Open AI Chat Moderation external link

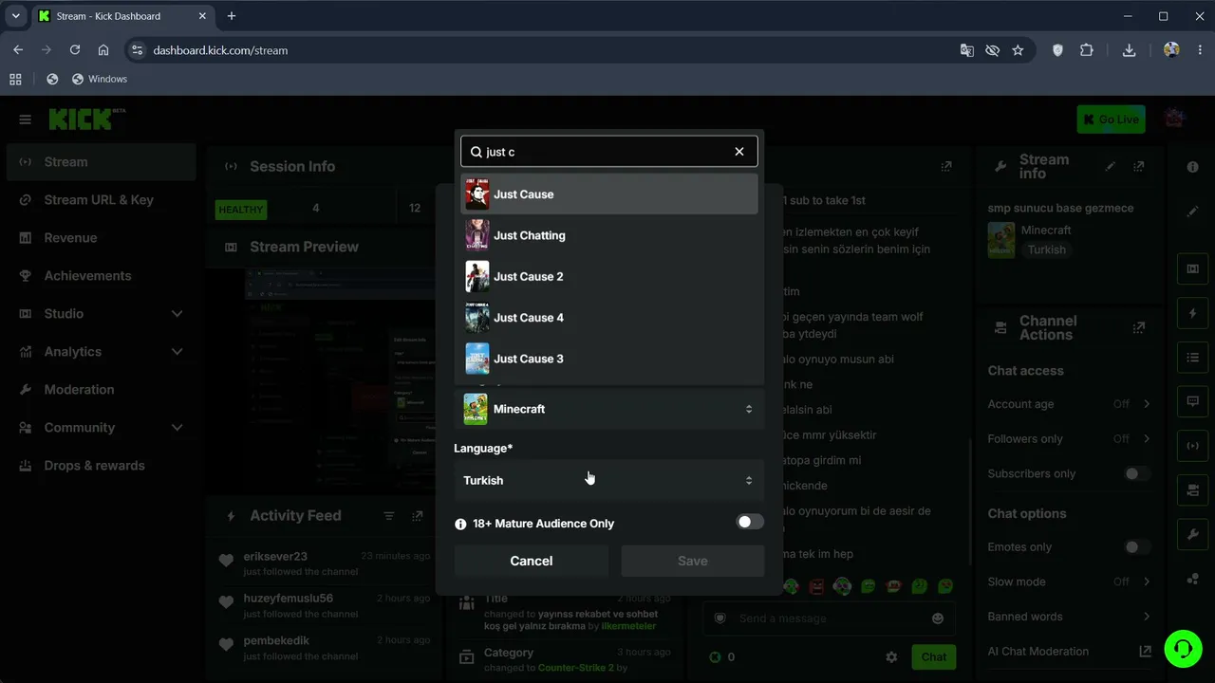[1145, 652]
